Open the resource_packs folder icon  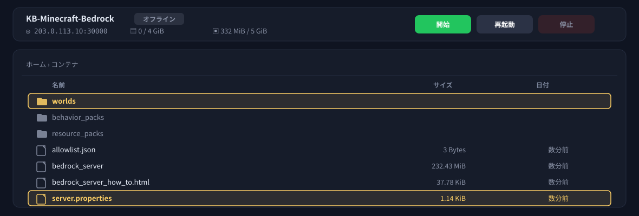[x=42, y=133]
